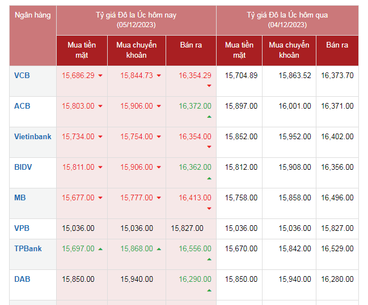Screen dimensions: 368x305
Task: Open the Vietinbank bank link
Action: coord(32,136)
